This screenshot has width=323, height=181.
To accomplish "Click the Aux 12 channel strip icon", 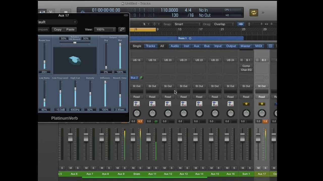I will pyautogui.click(x=168, y=104).
